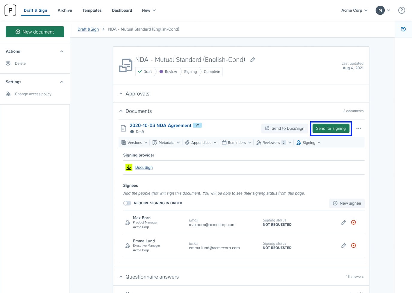Click the P logo in the top bar
Image resolution: width=412 pixels, height=293 pixels.
click(x=10, y=10)
